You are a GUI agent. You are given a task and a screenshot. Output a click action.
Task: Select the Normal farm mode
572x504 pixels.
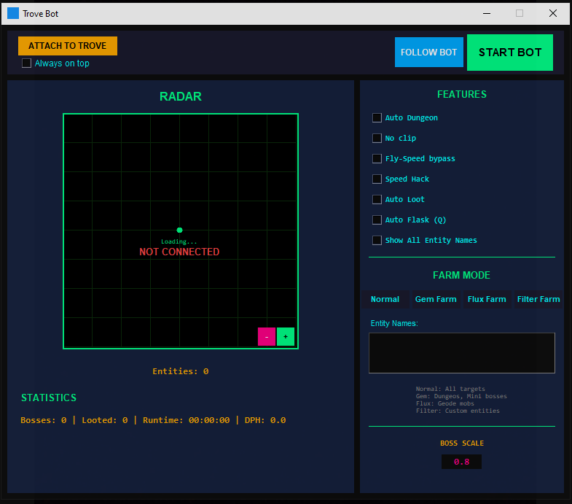pyautogui.click(x=385, y=299)
